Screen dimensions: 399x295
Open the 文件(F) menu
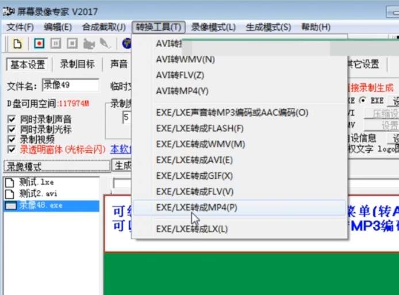[20, 27]
